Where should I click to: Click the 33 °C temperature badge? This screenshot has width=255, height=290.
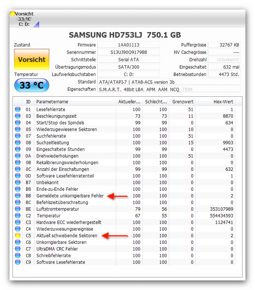point(32,85)
